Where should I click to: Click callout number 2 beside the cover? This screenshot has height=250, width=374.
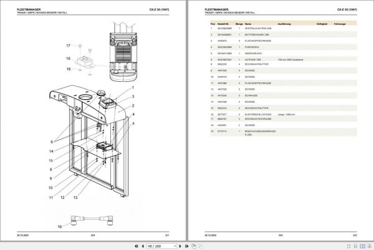[133, 105]
